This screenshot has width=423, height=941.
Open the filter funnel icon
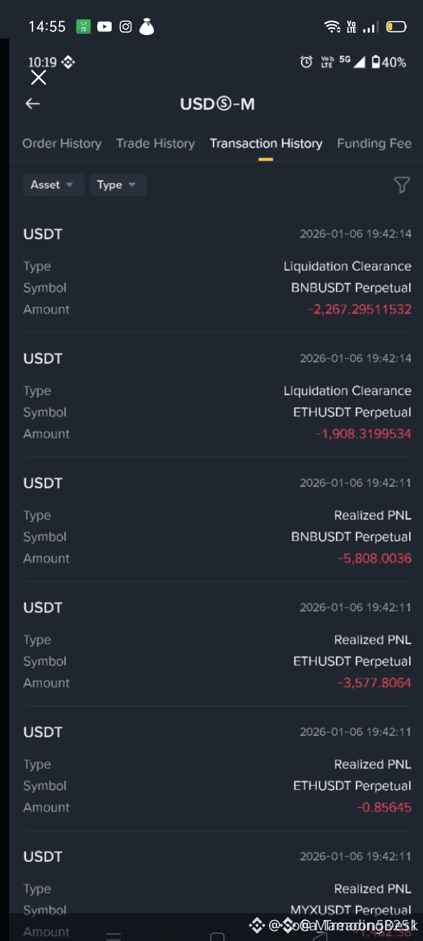click(x=402, y=185)
